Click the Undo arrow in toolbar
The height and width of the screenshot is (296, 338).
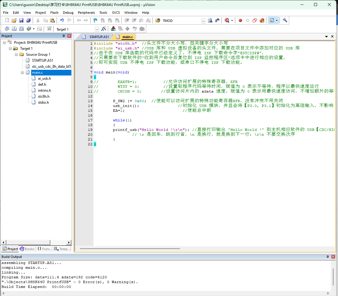coord(62,20)
